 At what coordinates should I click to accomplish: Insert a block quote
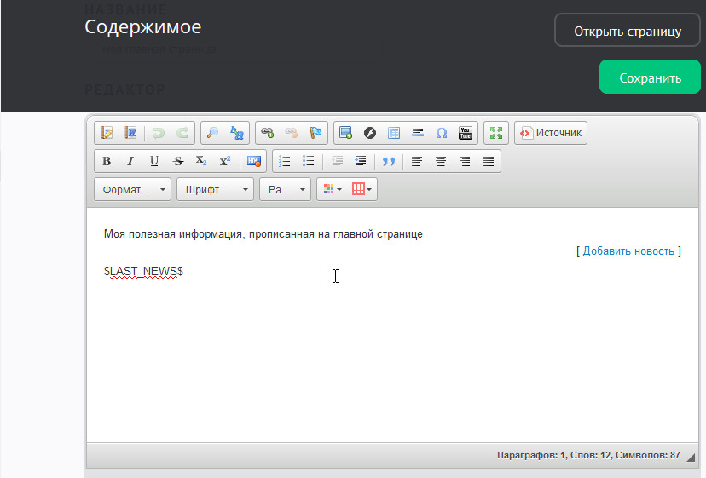pyautogui.click(x=389, y=161)
